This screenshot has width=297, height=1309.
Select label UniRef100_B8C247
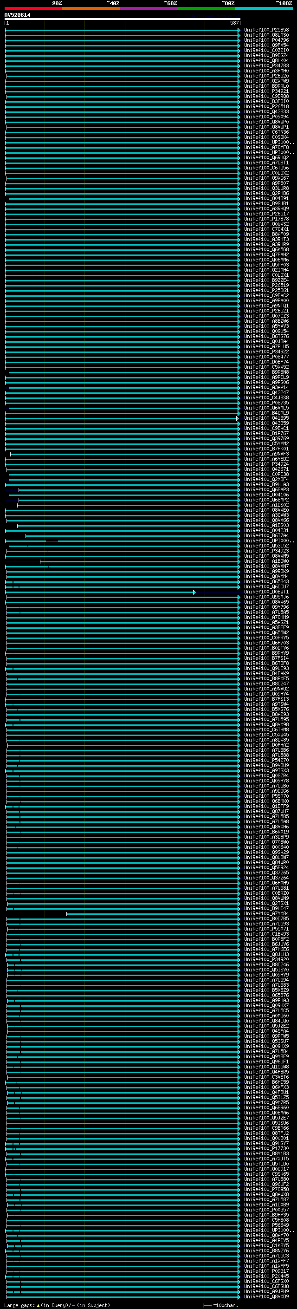click(266, 684)
